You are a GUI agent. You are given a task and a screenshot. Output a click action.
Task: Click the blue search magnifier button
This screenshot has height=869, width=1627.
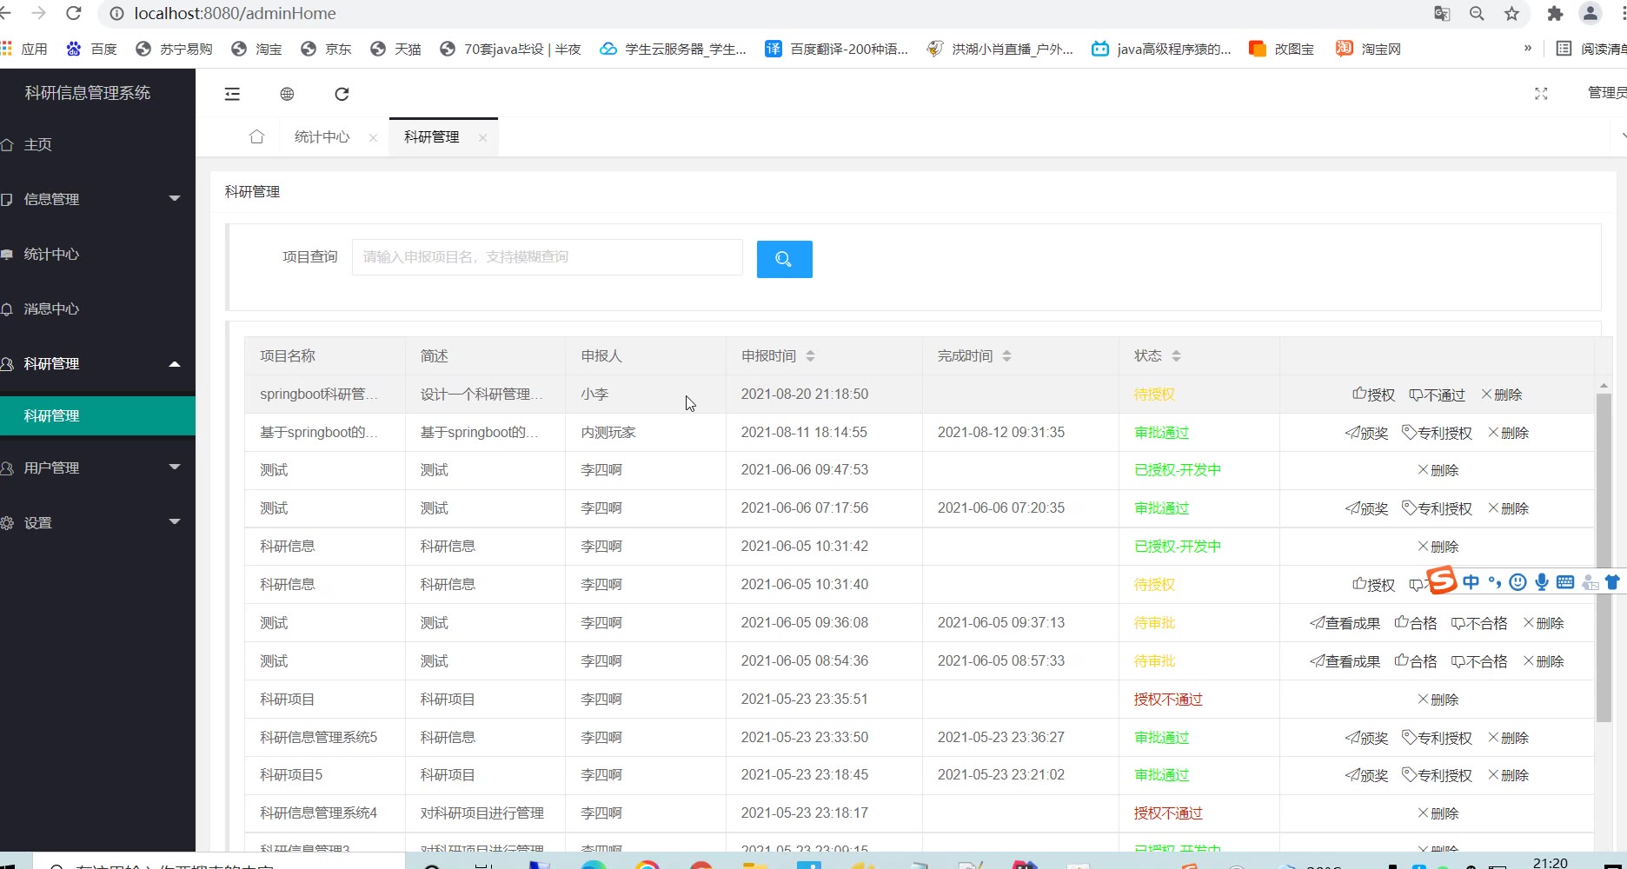pos(784,259)
